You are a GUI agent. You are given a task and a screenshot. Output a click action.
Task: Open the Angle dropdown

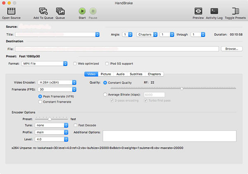click(x=127, y=34)
